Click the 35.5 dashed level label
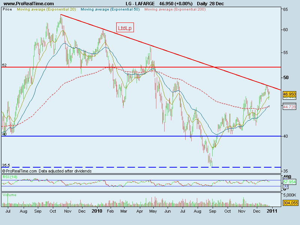 6,165
